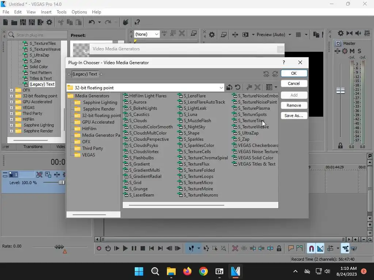374x280 pixels.
Task: Click the Undo arrow icon
Action: click(92, 22)
